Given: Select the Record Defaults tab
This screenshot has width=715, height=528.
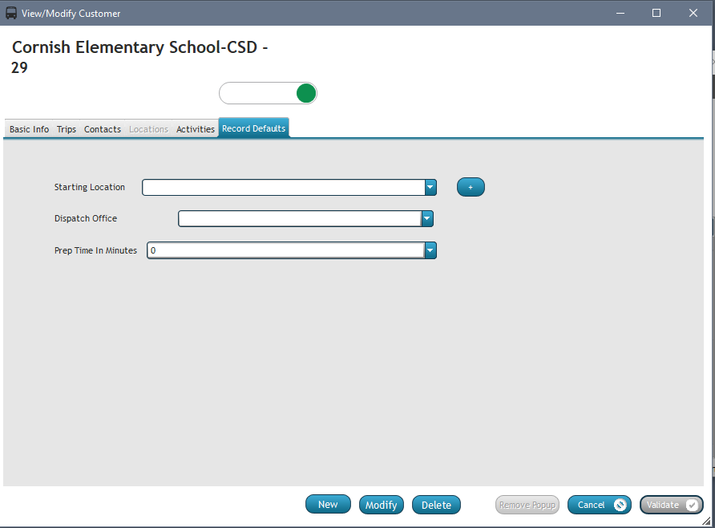Looking at the screenshot, I should 253,128.
